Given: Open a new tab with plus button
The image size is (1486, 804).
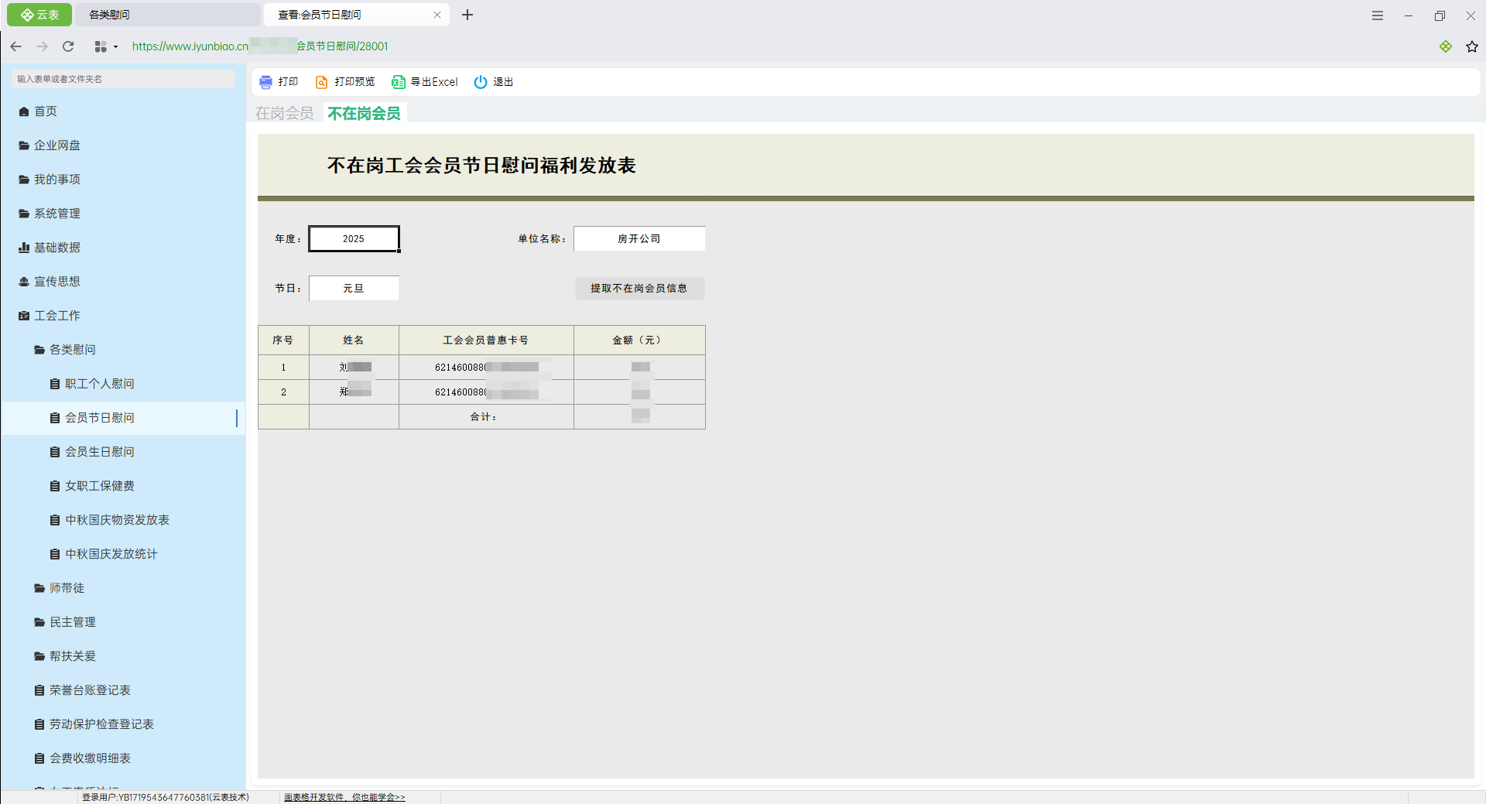Looking at the screenshot, I should [x=467, y=15].
